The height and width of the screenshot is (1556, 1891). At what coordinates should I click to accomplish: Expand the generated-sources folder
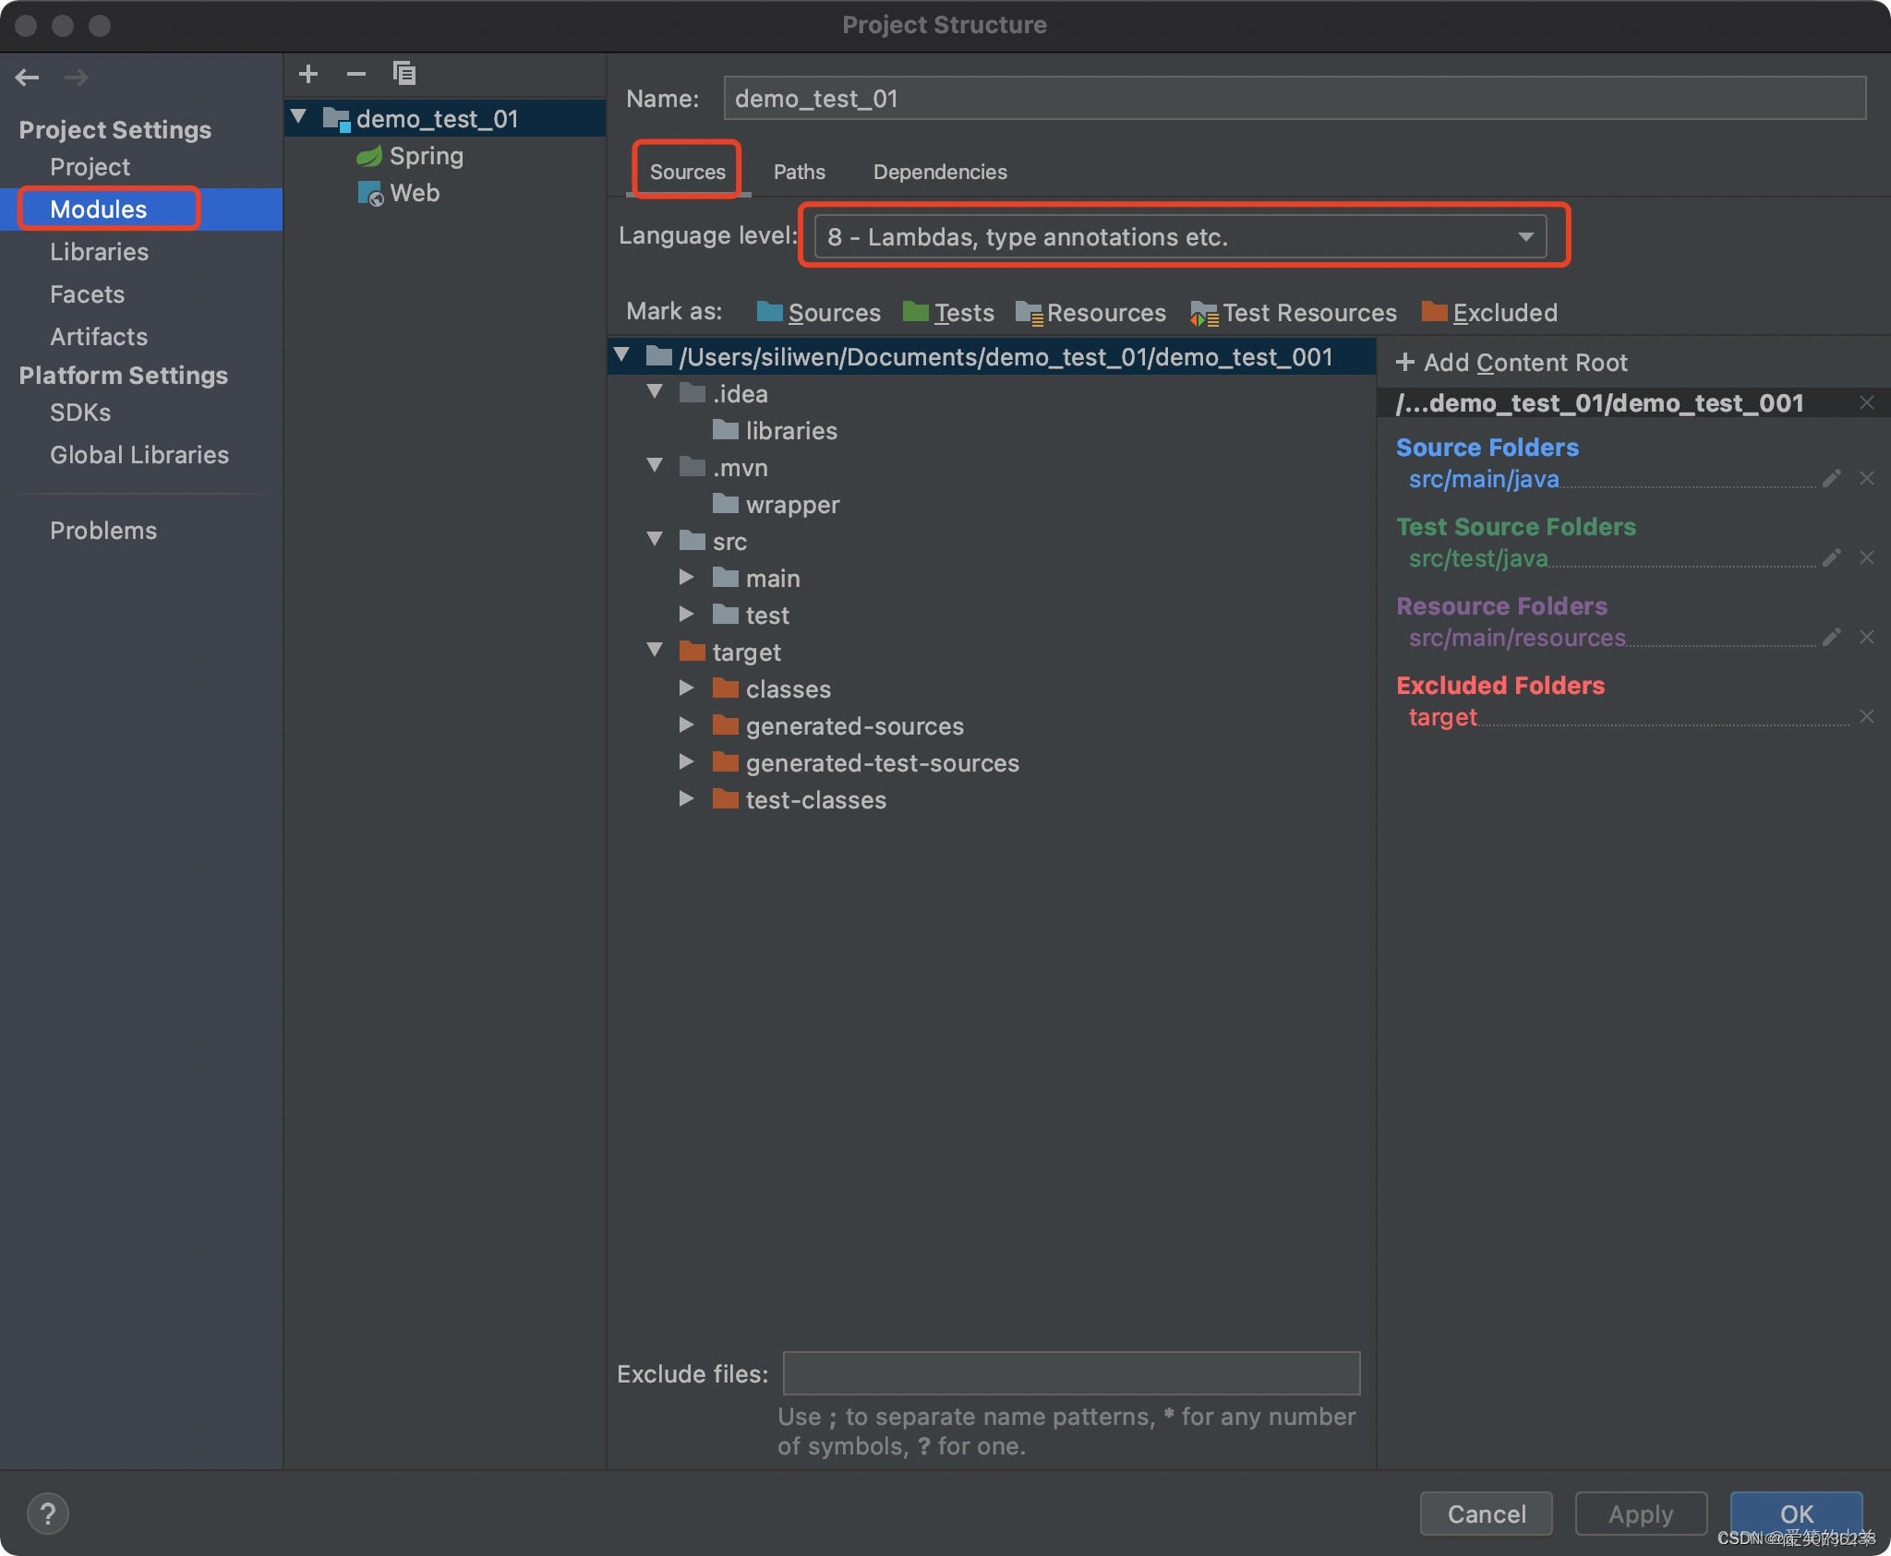click(x=686, y=725)
